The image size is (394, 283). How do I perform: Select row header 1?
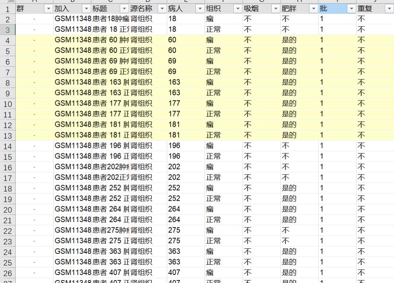coord(8,9)
